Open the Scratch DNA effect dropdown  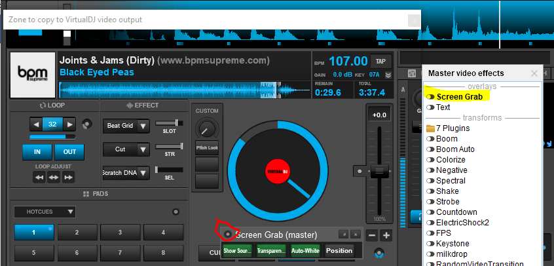[x=143, y=173]
